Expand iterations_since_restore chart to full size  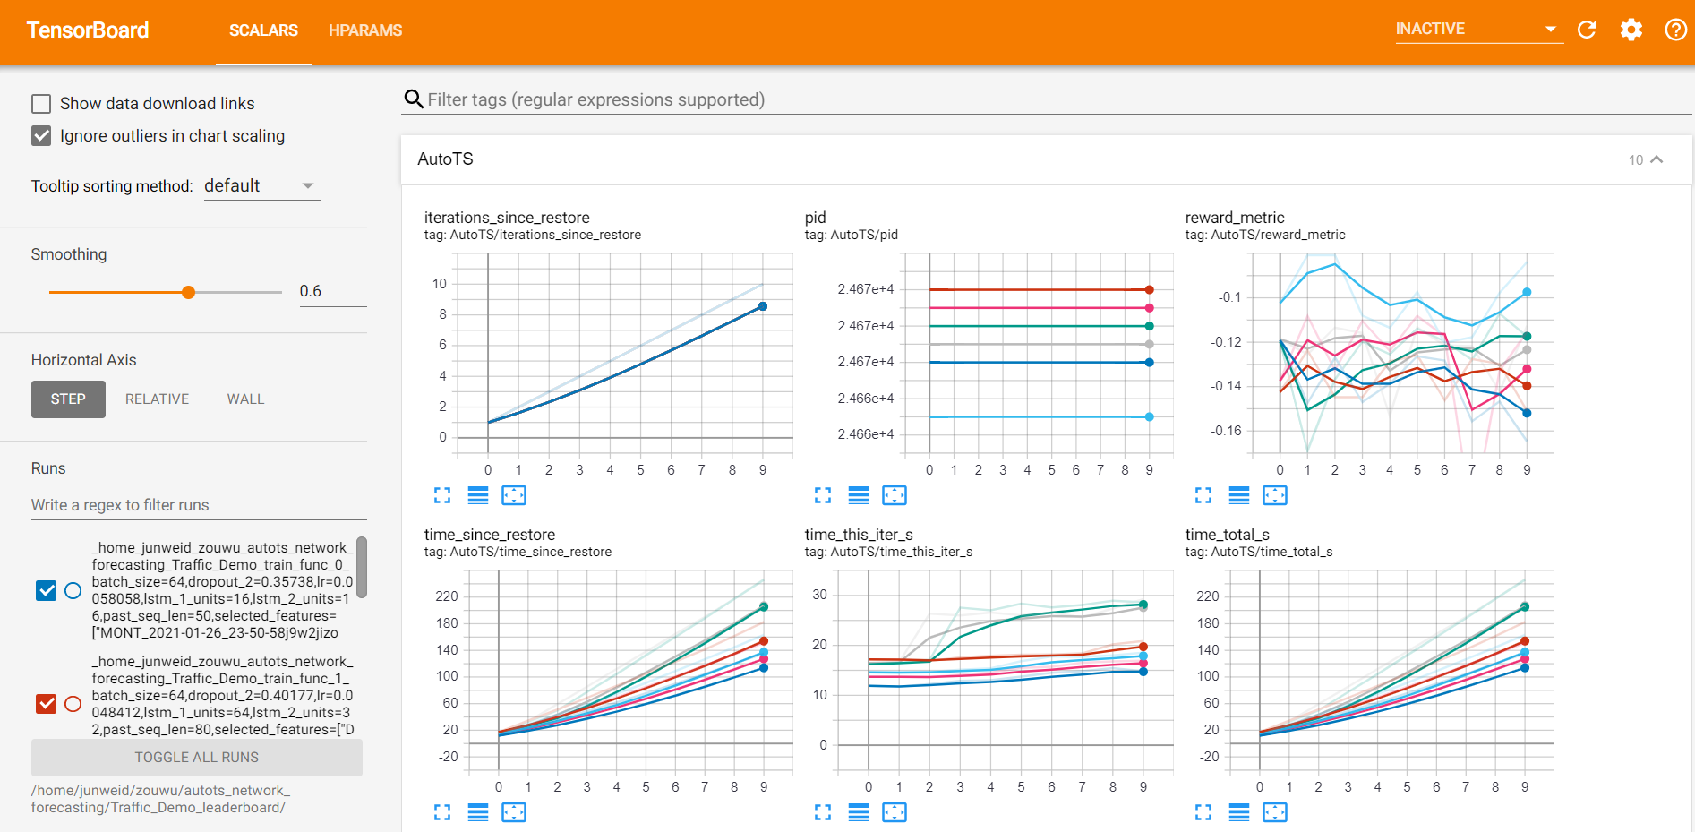(x=442, y=495)
